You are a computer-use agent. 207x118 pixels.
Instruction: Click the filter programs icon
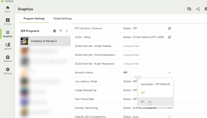click(61, 31)
